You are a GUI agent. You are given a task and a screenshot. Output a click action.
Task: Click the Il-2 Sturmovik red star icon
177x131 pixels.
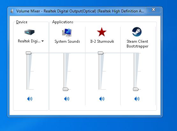102,32
